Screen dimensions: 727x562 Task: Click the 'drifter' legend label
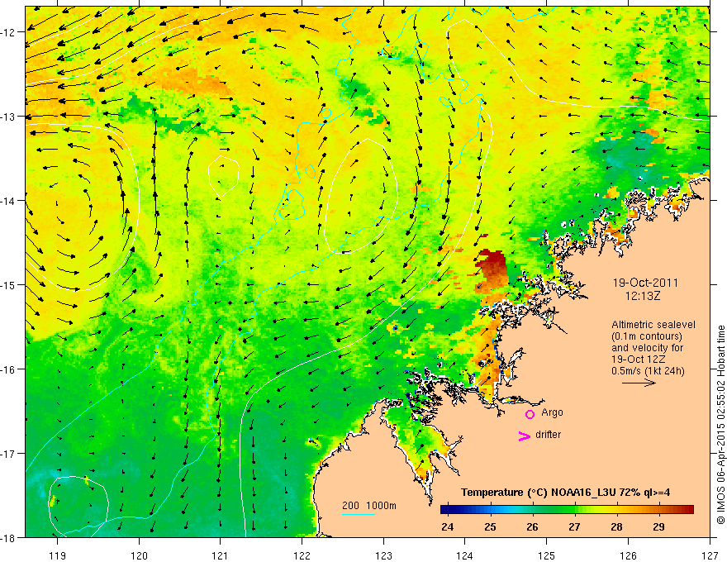(548, 435)
